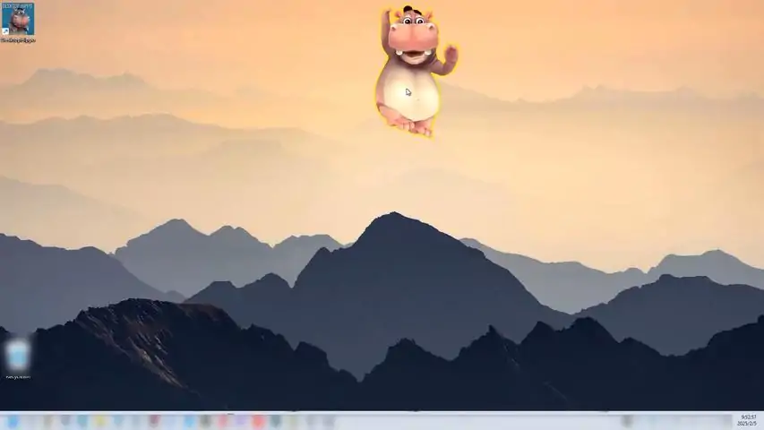Click the dark red taskbar icon
Screen dimensions: 764x430
click(153, 421)
